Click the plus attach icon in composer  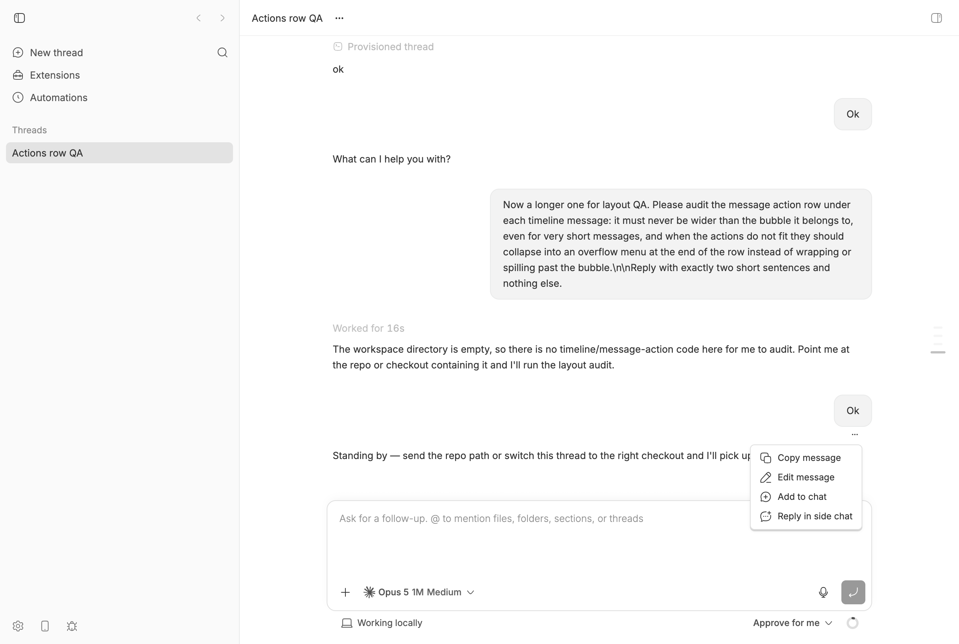[x=345, y=592]
